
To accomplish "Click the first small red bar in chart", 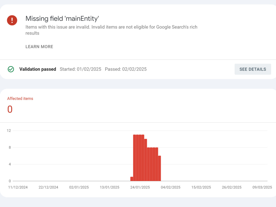I will pos(132,179).
